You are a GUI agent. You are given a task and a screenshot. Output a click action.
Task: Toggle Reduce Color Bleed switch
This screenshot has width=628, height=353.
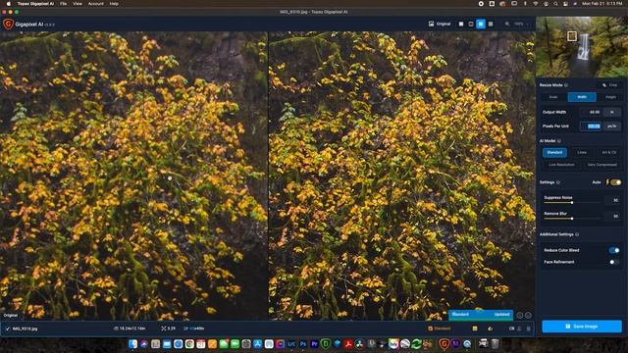pyautogui.click(x=614, y=250)
